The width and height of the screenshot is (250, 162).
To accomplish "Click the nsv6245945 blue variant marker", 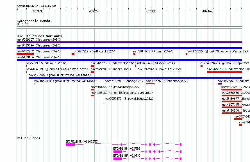I will 138,72.
